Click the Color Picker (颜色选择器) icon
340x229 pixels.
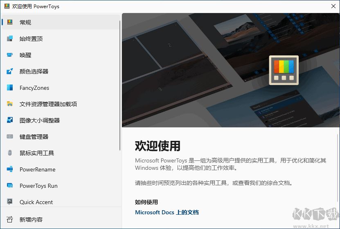pyautogui.click(x=10, y=71)
